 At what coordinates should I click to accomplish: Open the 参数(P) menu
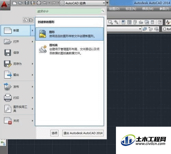(x=164, y=9)
